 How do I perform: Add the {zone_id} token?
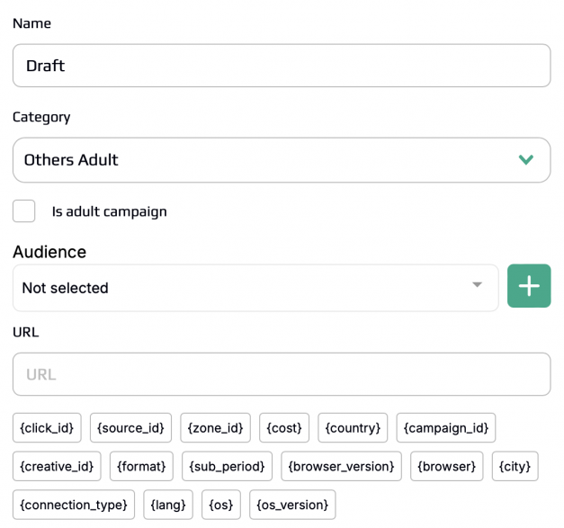point(216,427)
